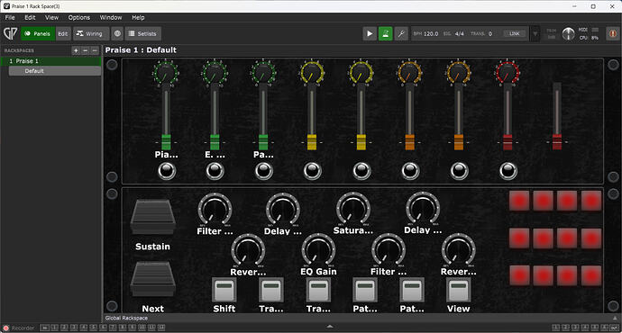
Task: Click the first Rever... knob on left
Action: 248,250
